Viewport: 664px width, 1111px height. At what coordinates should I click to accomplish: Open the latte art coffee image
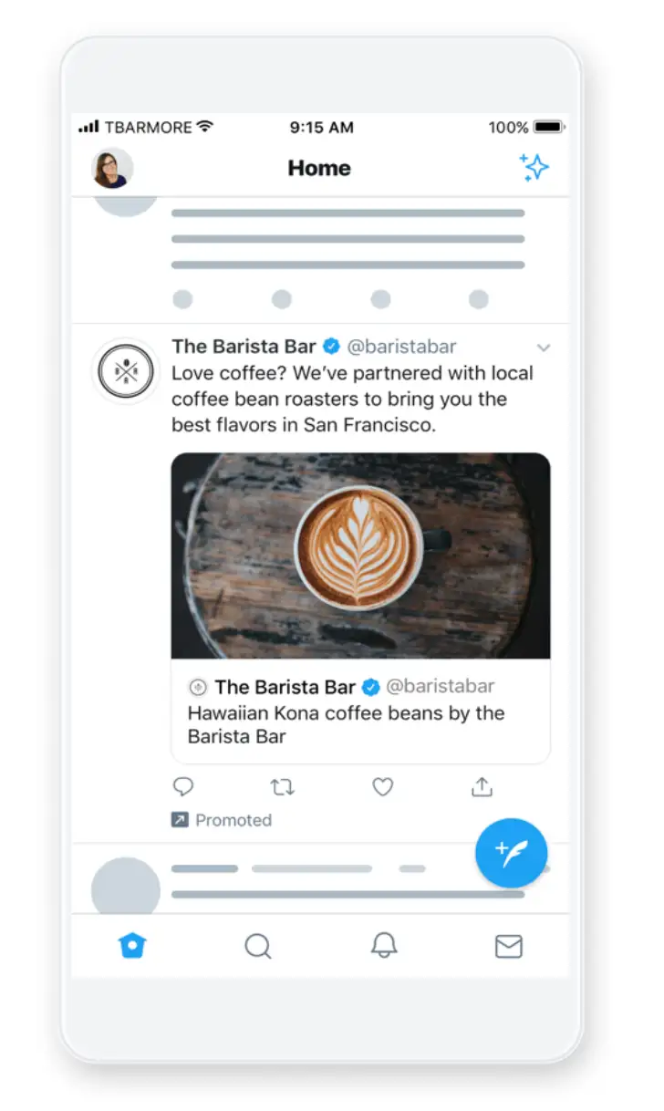click(x=361, y=555)
